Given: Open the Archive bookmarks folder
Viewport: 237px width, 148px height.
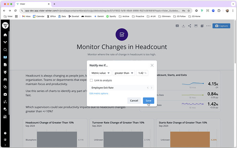Looking at the screenshot, I should [x=124, y=16].
